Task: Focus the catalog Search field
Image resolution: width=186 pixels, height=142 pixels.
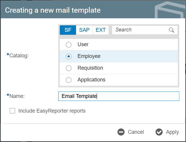Action: click(140, 30)
